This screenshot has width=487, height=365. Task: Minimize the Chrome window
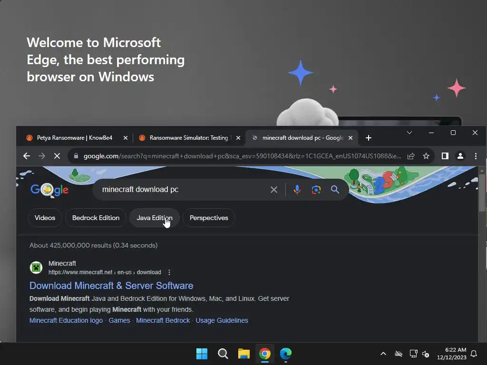point(431,133)
